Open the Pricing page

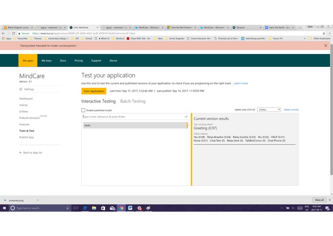79,61
